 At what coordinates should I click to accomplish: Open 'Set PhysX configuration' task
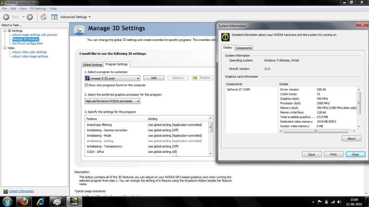tap(28, 43)
